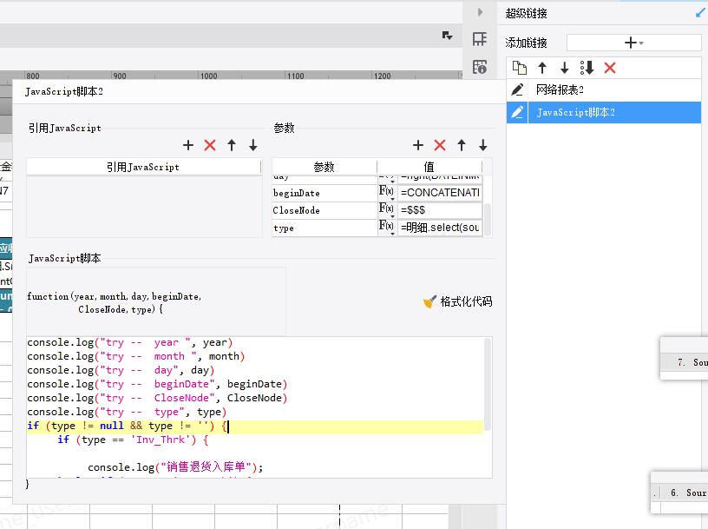Click the code line logging year
The width and height of the screenshot is (708, 529).
[x=130, y=343]
